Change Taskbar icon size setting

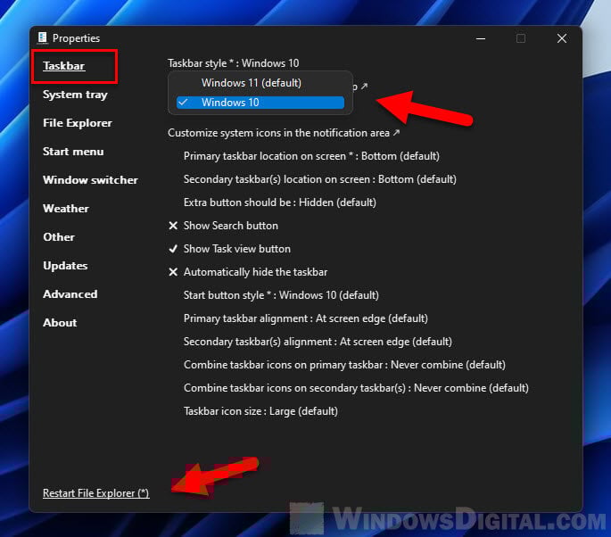[x=260, y=411]
